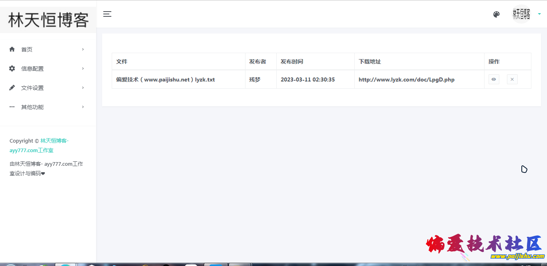Expand the 首页 chevron arrow
The image size is (547, 266).
tap(83, 49)
